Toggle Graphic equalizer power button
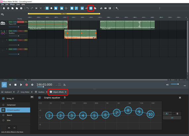 39,98
